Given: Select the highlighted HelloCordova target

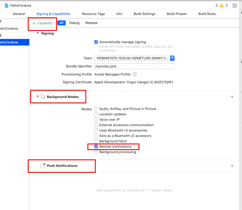Looking at the screenshot, I should (15, 42).
